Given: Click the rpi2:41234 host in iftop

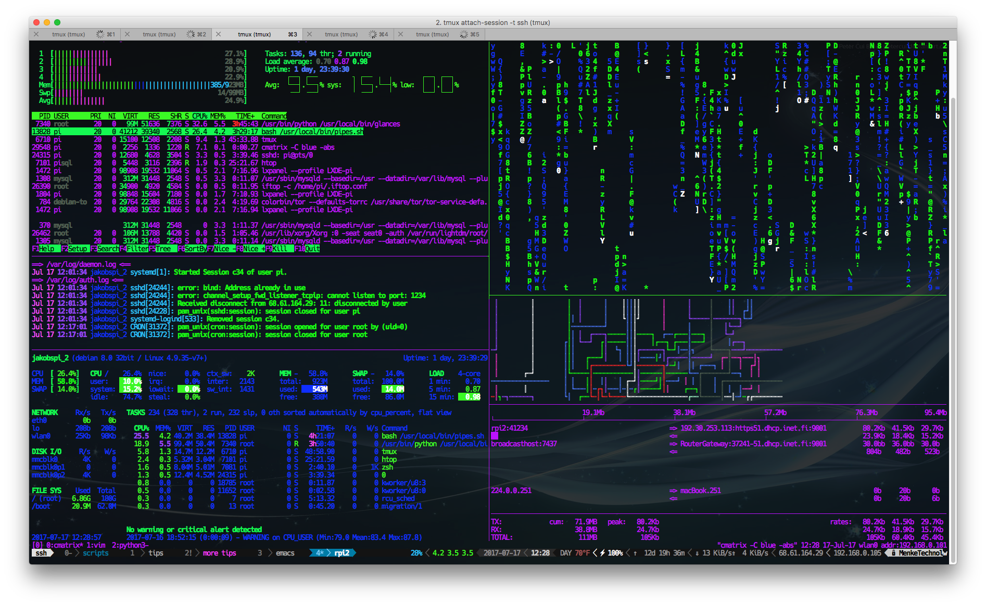Looking at the screenshot, I should click(x=509, y=428).
